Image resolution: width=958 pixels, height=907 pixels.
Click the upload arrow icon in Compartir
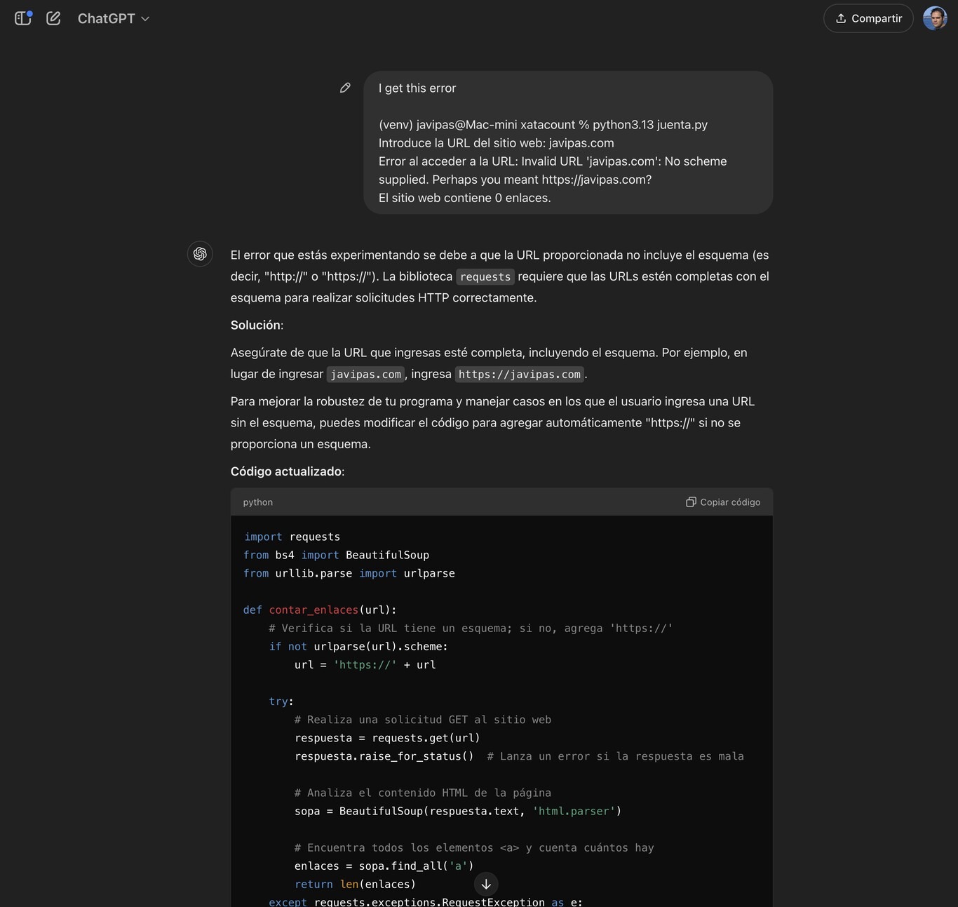pyautogui.click(x=840, y=18)
